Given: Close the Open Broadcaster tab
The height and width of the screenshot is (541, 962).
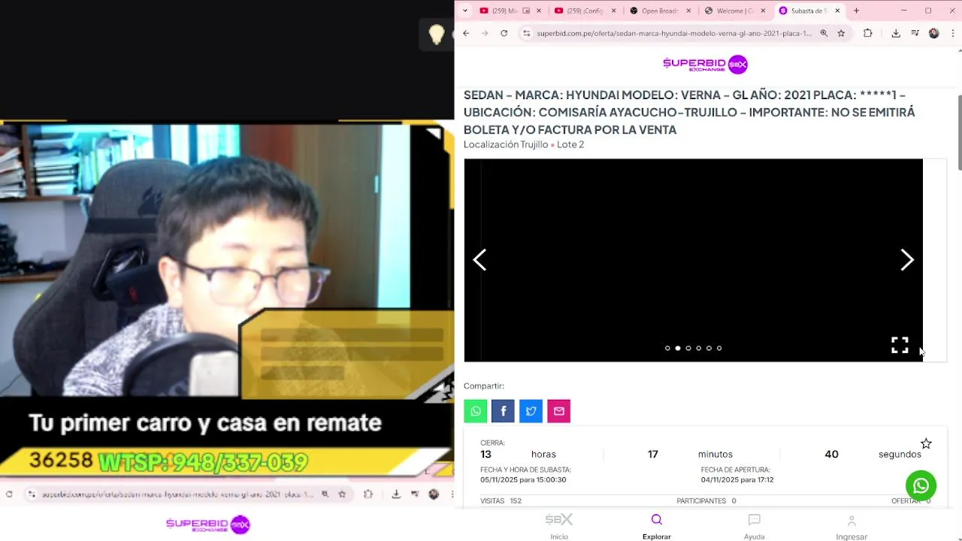Looking at the screenshot, I should tap(688, 11).
